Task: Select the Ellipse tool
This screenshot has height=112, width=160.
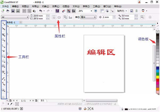Action: pos(3,61)
